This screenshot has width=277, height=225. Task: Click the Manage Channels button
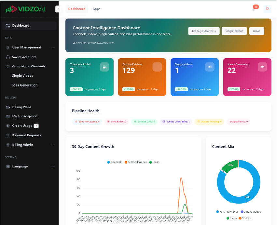[204, 31]
